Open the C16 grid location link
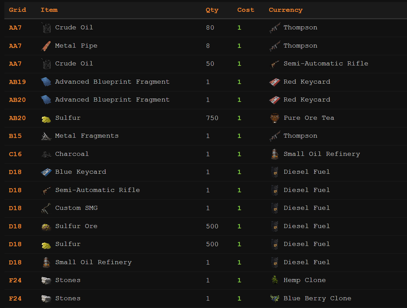407x308 pixels. (15, 154)
